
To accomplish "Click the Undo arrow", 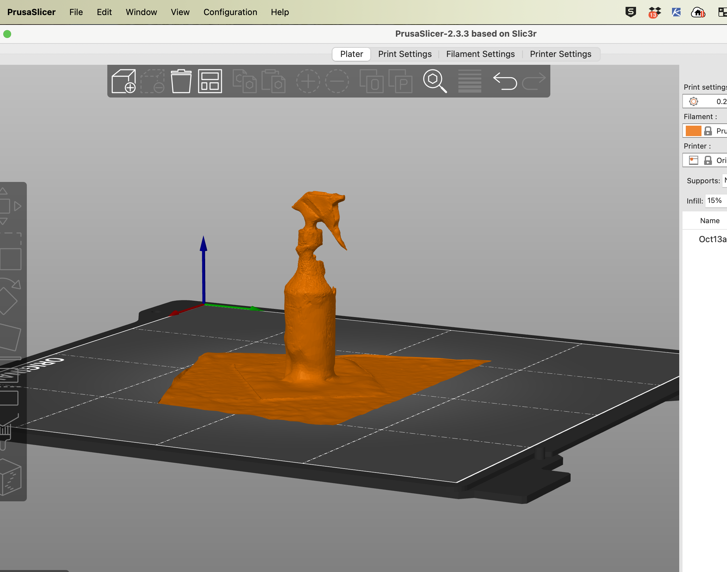I will (x=505, y=81).
